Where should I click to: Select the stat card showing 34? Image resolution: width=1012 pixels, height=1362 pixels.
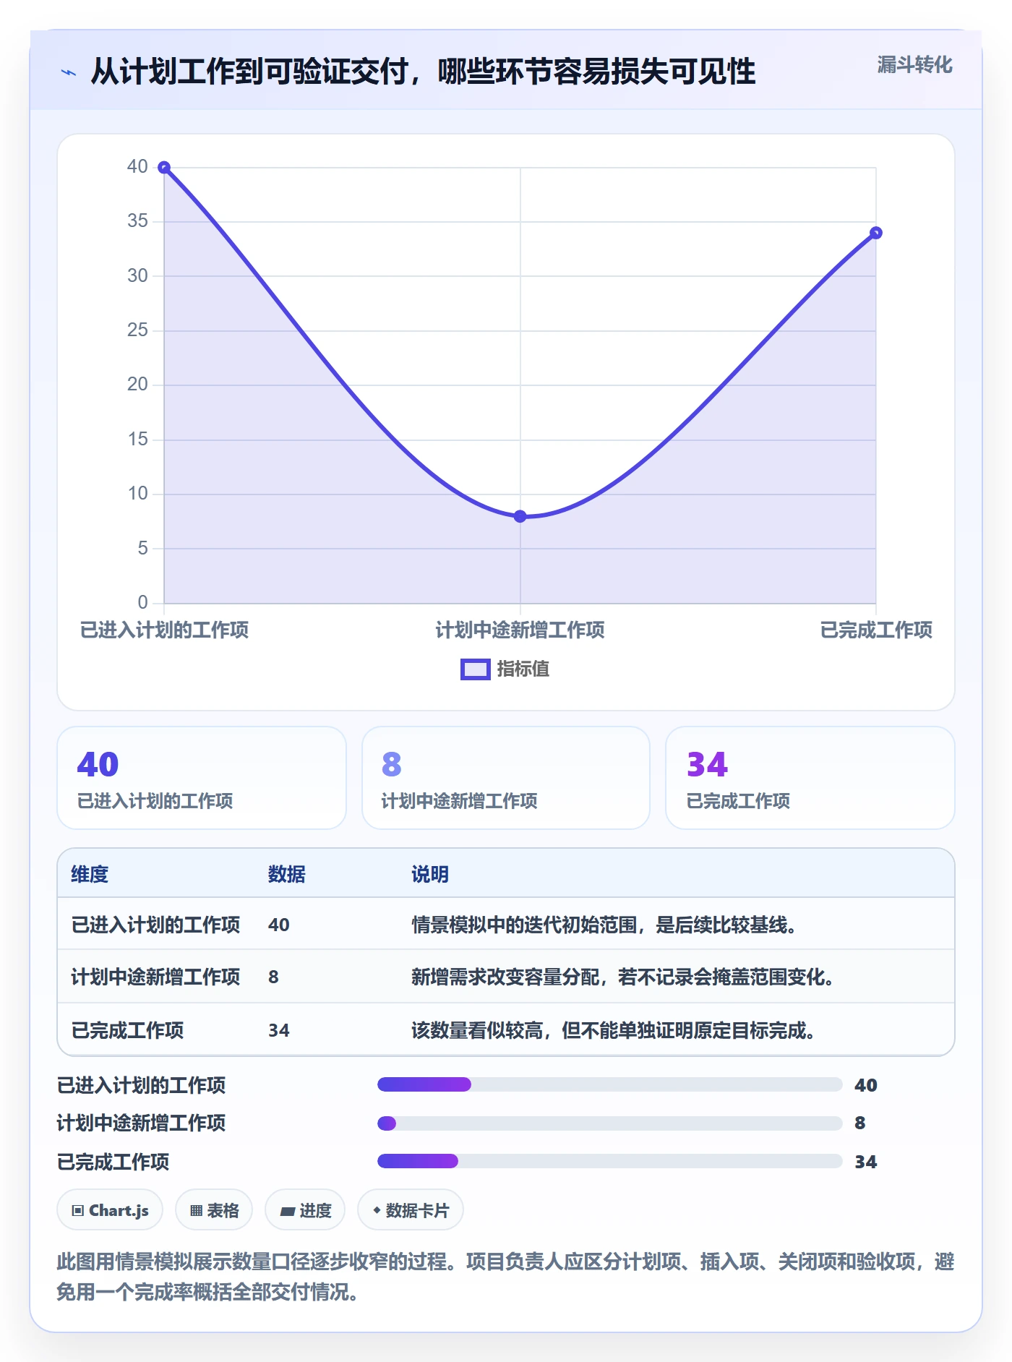[810, 778]
